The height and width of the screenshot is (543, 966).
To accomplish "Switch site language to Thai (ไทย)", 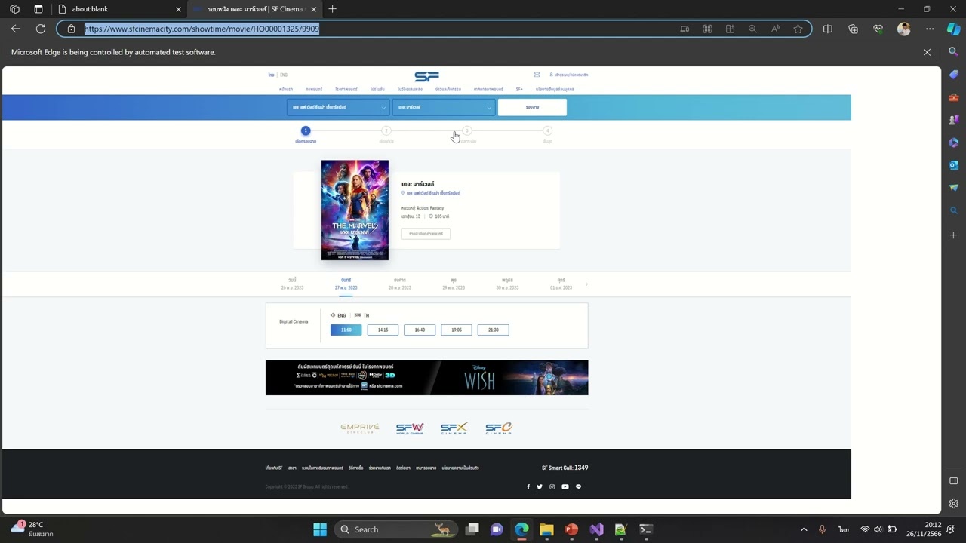I will pos(271,75).
